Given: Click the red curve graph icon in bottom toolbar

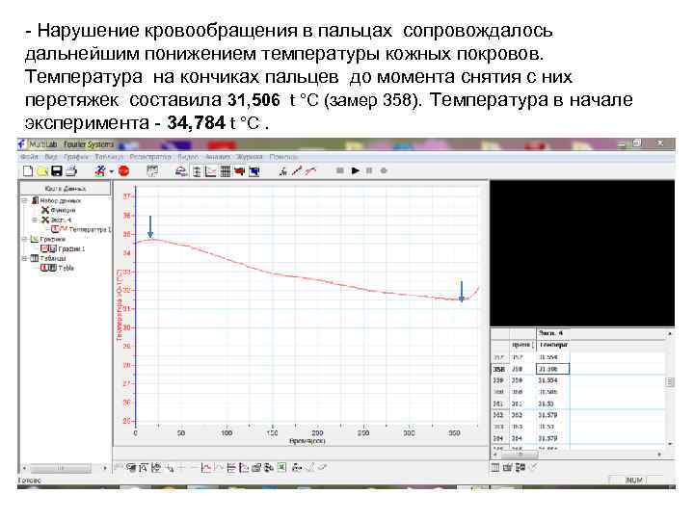Looking at the screenshot, I should [x=206, y=468].
